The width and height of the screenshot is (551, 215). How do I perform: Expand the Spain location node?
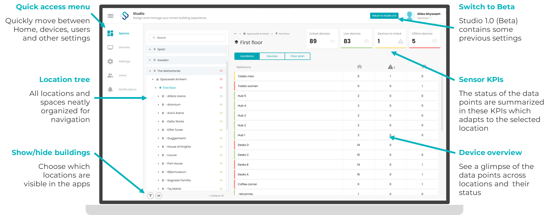150,49
